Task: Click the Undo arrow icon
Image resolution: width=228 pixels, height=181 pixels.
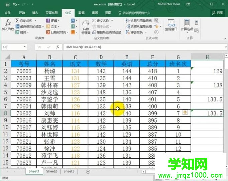Action: [x=15, y=4]
